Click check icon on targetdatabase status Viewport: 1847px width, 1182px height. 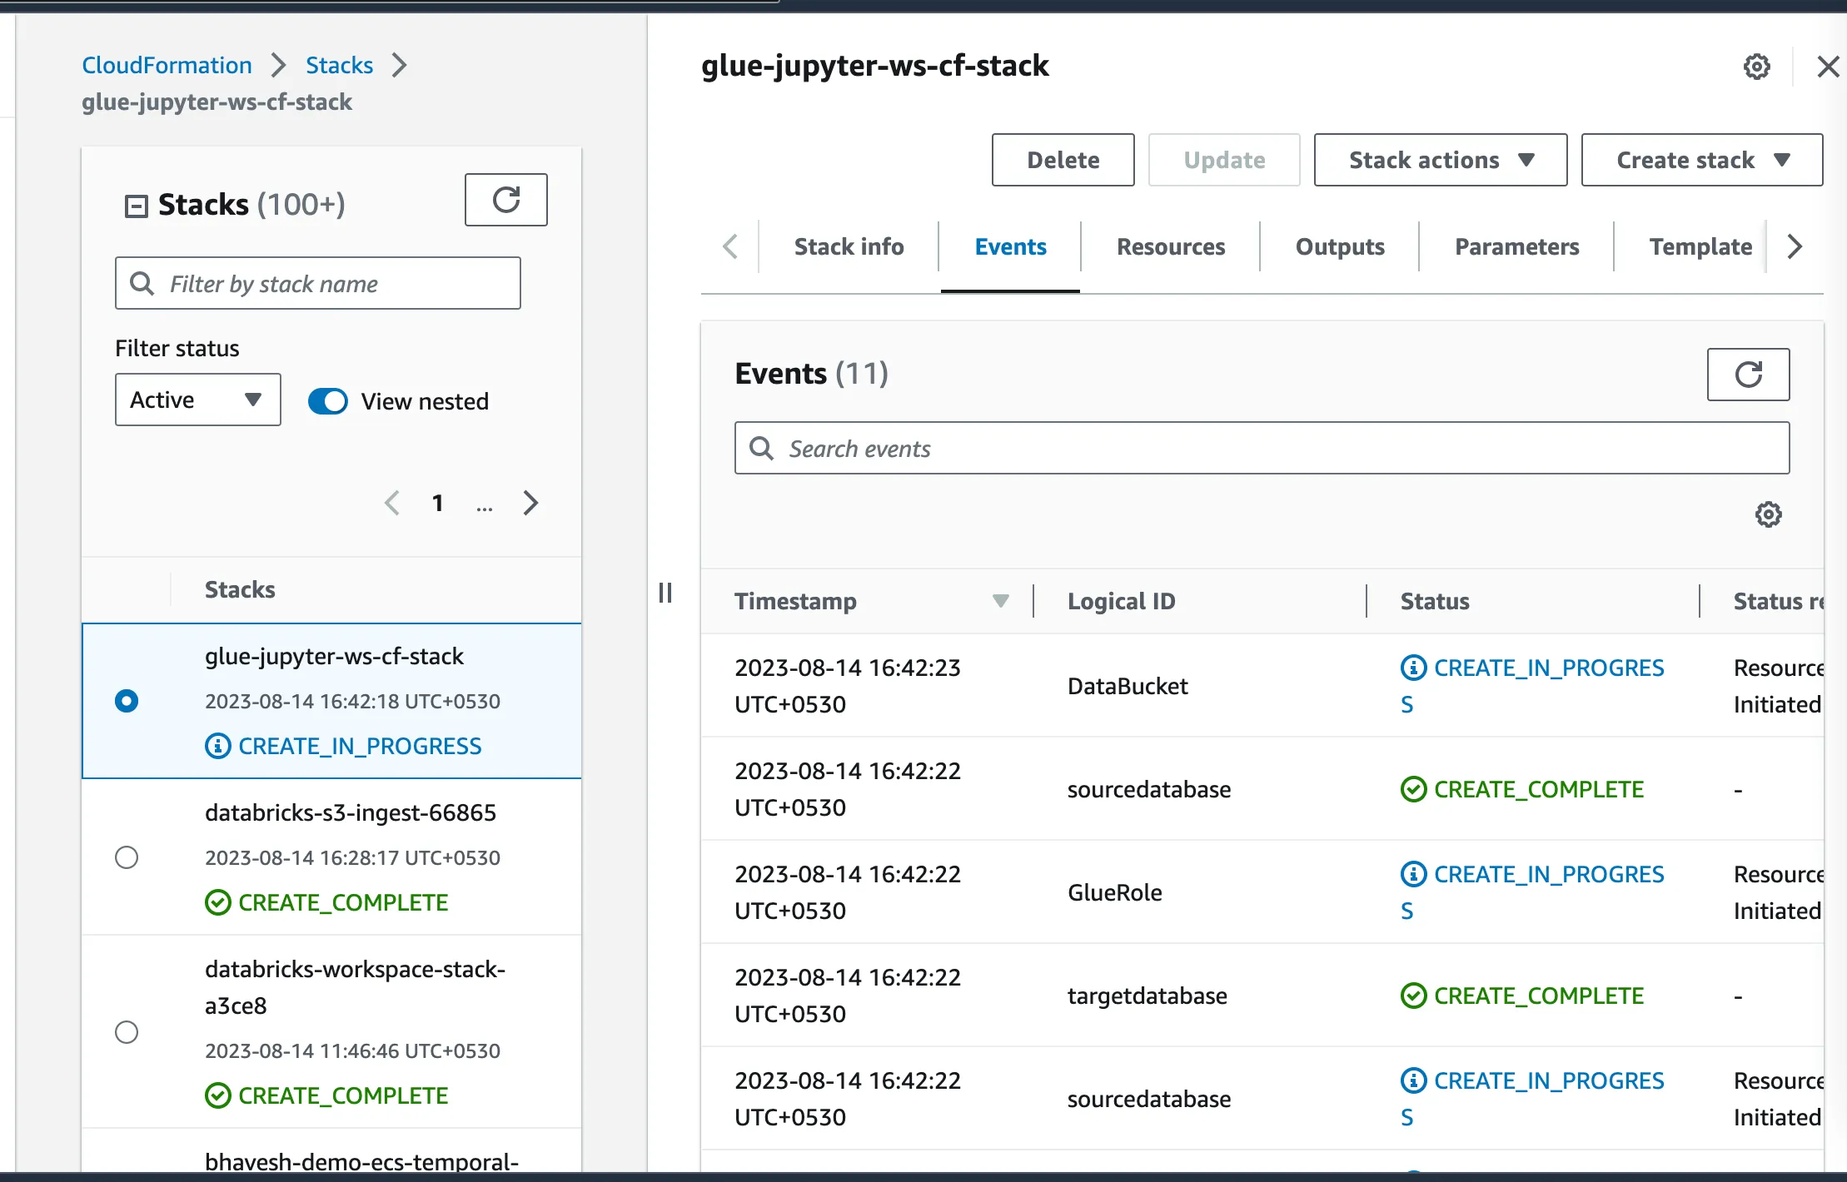(x=1413, y=996)
